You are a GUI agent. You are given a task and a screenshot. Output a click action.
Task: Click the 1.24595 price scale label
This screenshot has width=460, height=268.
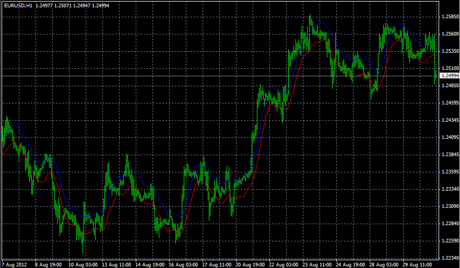(450, 103)
